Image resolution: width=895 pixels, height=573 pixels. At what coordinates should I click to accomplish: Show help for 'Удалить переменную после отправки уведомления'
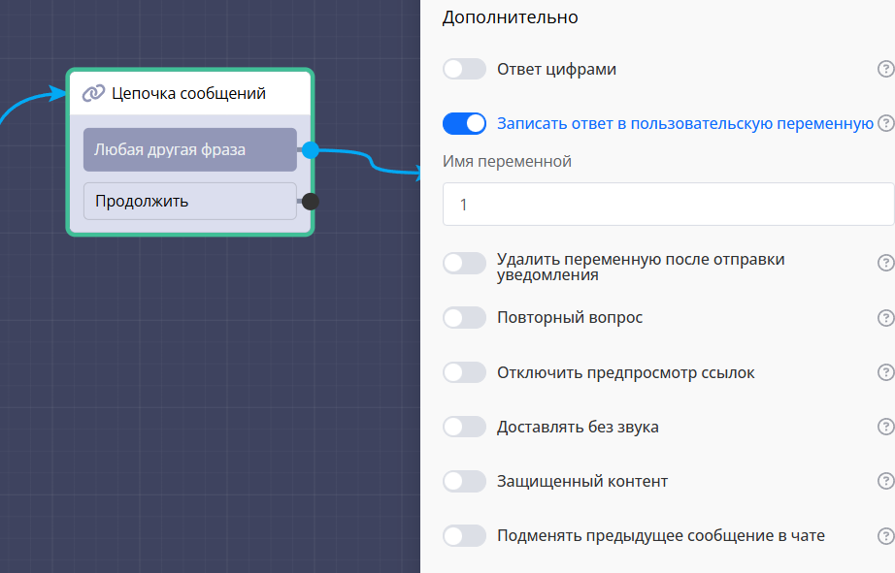(x=884, y=263)
